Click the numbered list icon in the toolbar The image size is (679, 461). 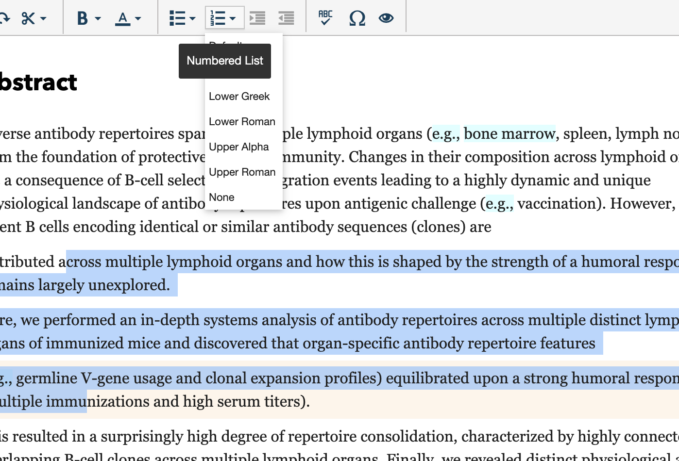pyautogui.click(x=218, y=18)
